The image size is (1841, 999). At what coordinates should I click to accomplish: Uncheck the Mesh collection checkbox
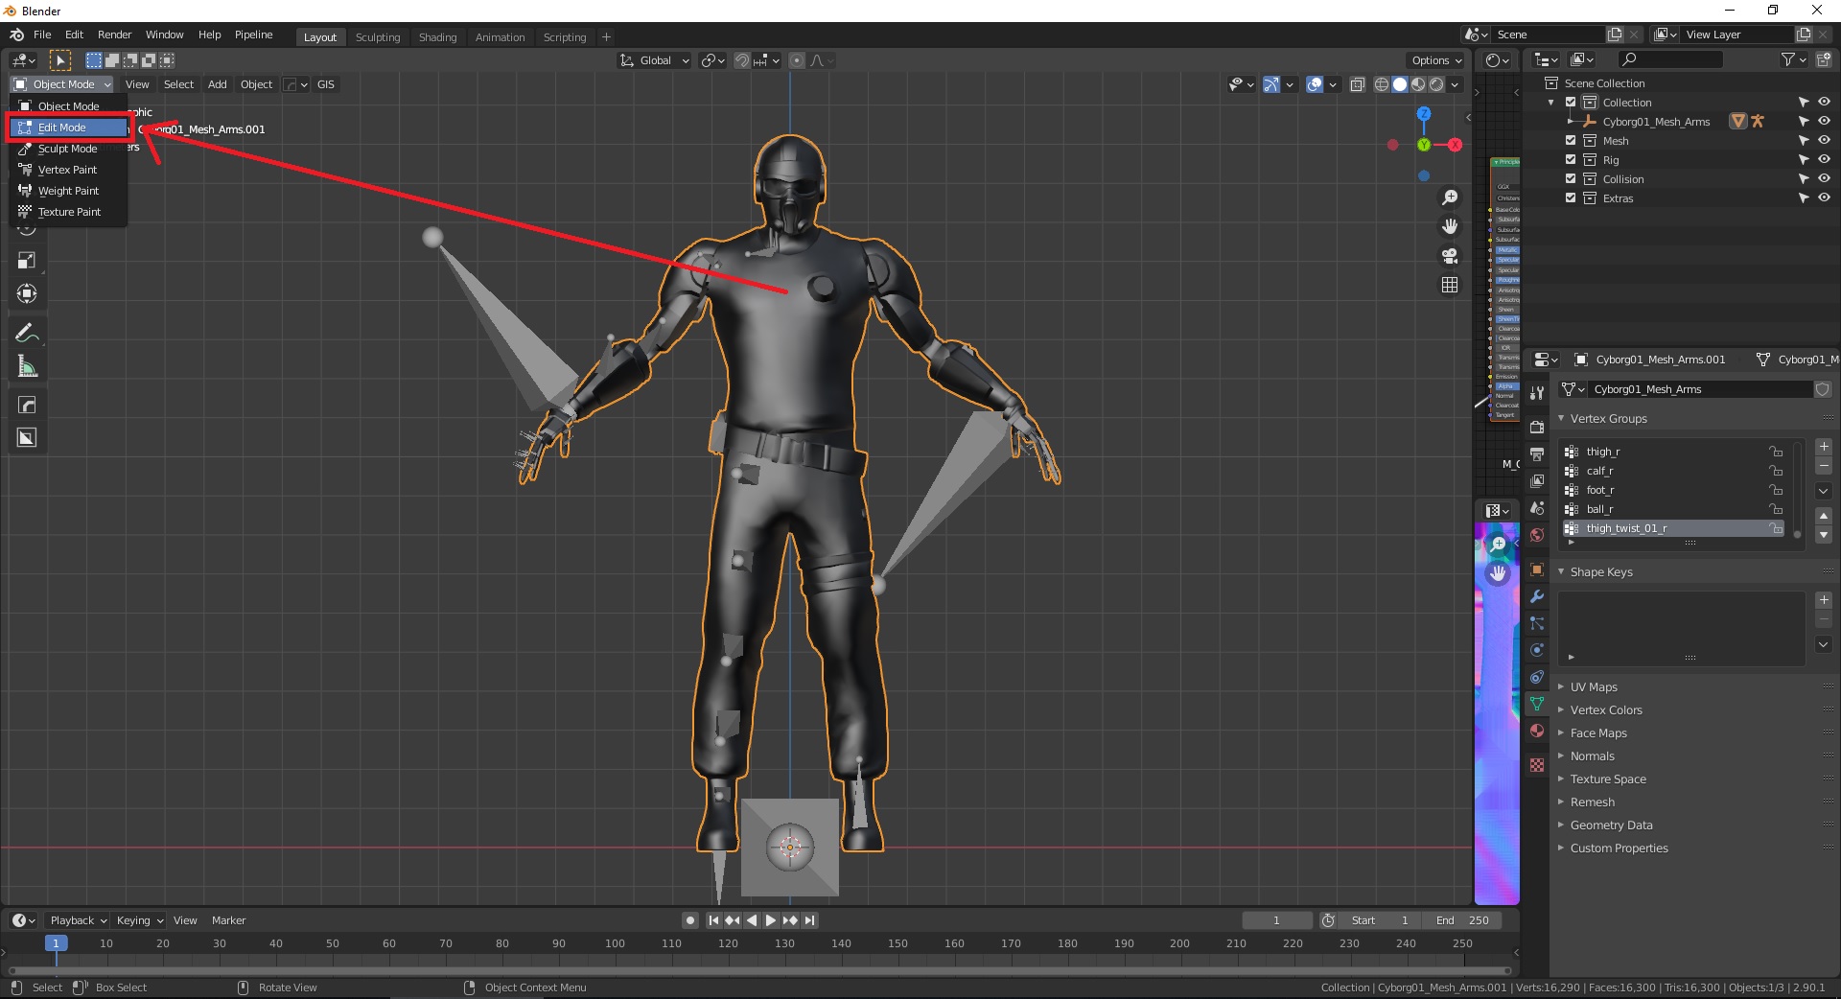coord(1571,141)
